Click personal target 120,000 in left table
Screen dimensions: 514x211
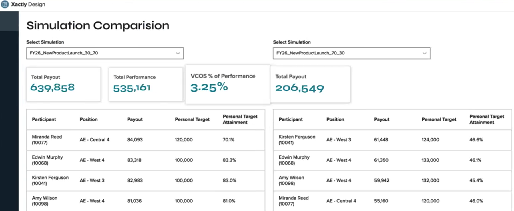coord(184,140)
